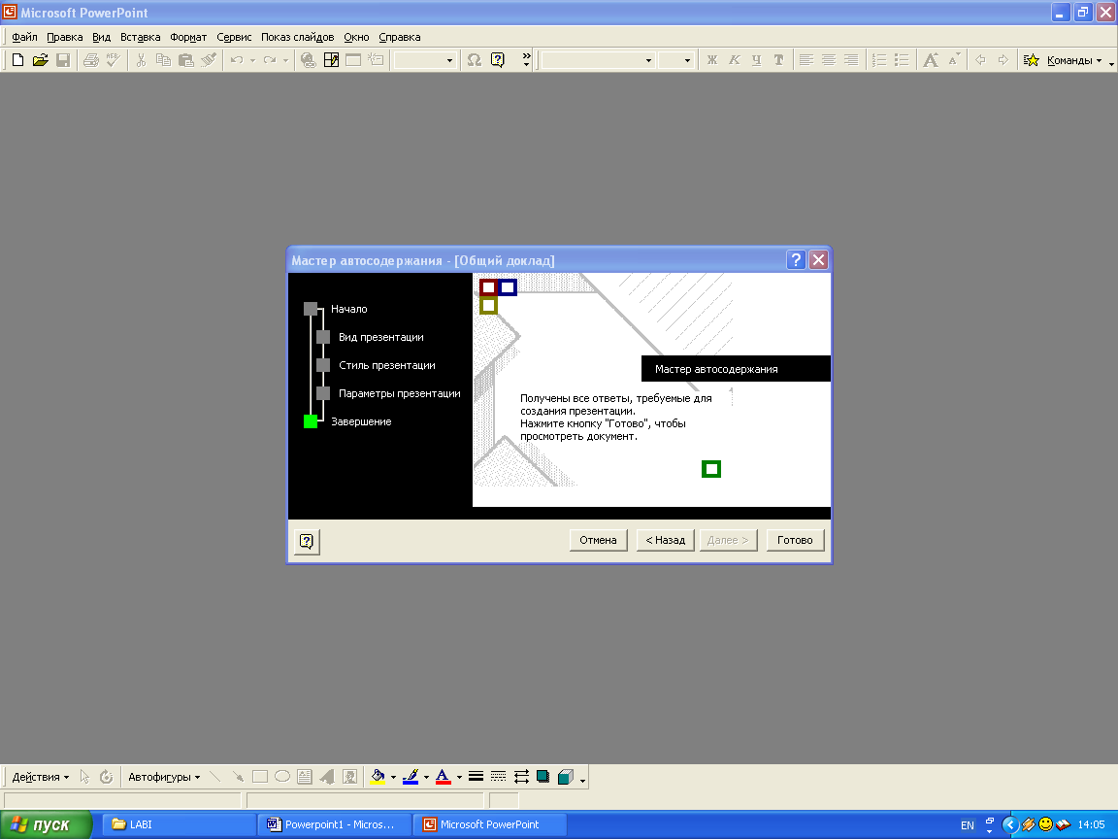Choose dash style on drawing toolbar
Screen dimensions: 1118x839
pyautogui.click(x=499, y=777)
